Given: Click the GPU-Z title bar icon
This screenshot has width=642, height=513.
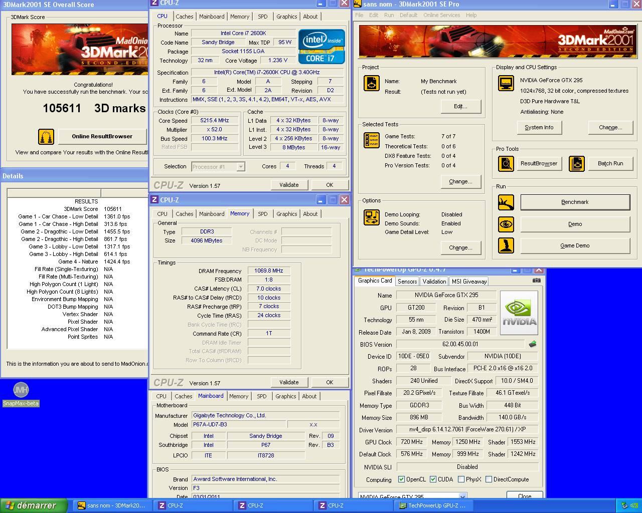Looking at the screenshot, I should pyautogui.click(x=358, y=270).
